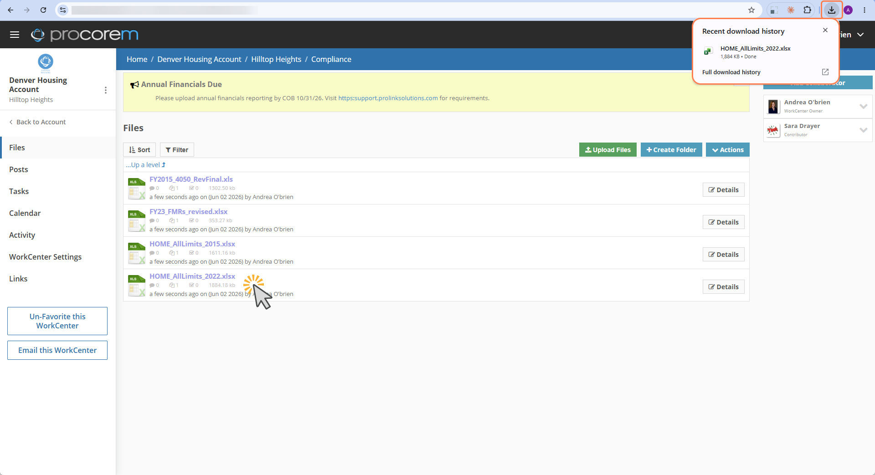Open browser extensions puzzle icon
The image size is (875, 475).
coord(807,10)
